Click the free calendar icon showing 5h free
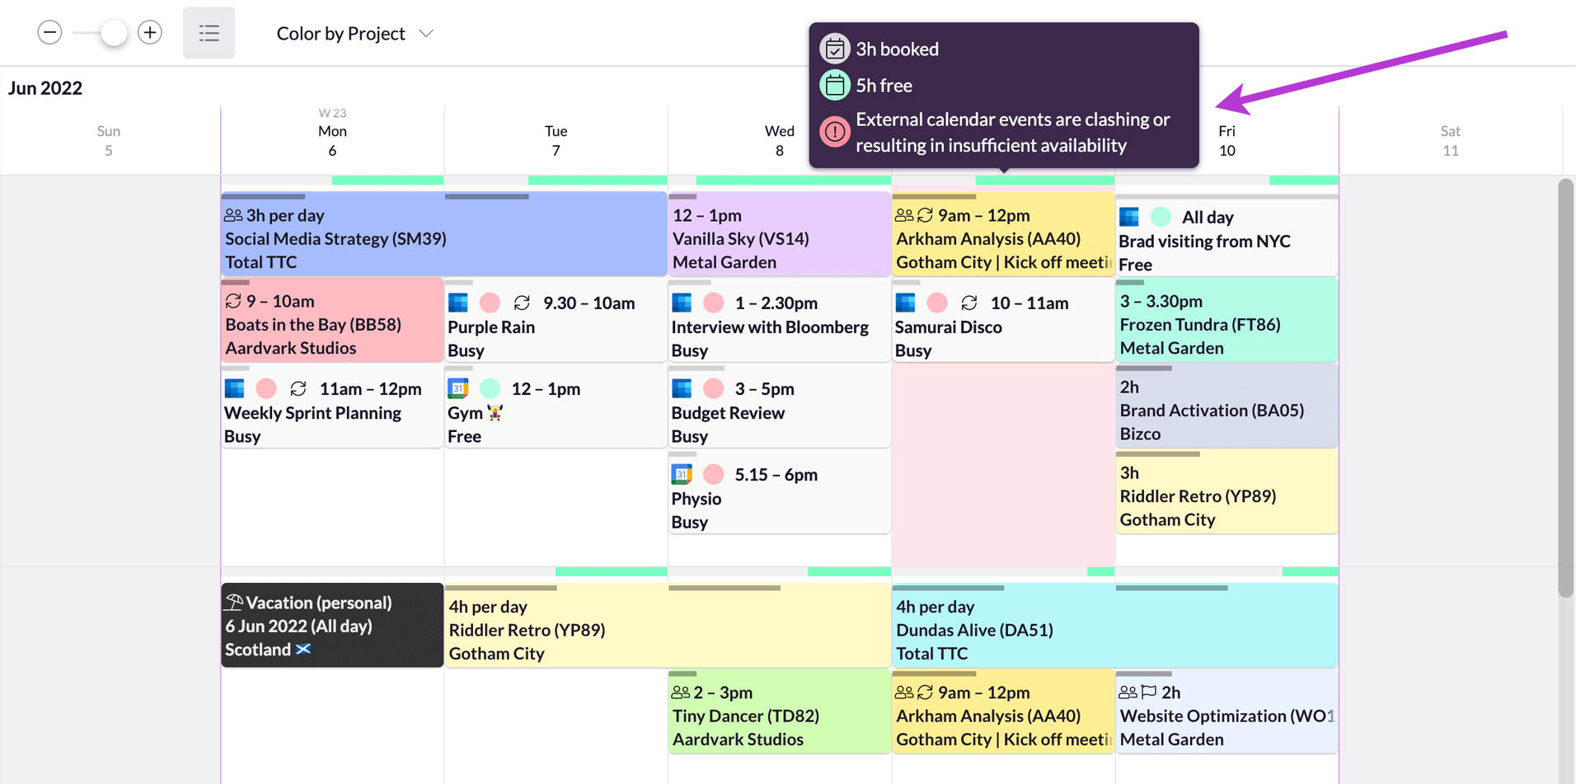This screenshot has height=784, width=1576. (834, 84)
